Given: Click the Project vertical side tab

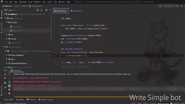Looking at the screenshot, I should click(1, 14).
